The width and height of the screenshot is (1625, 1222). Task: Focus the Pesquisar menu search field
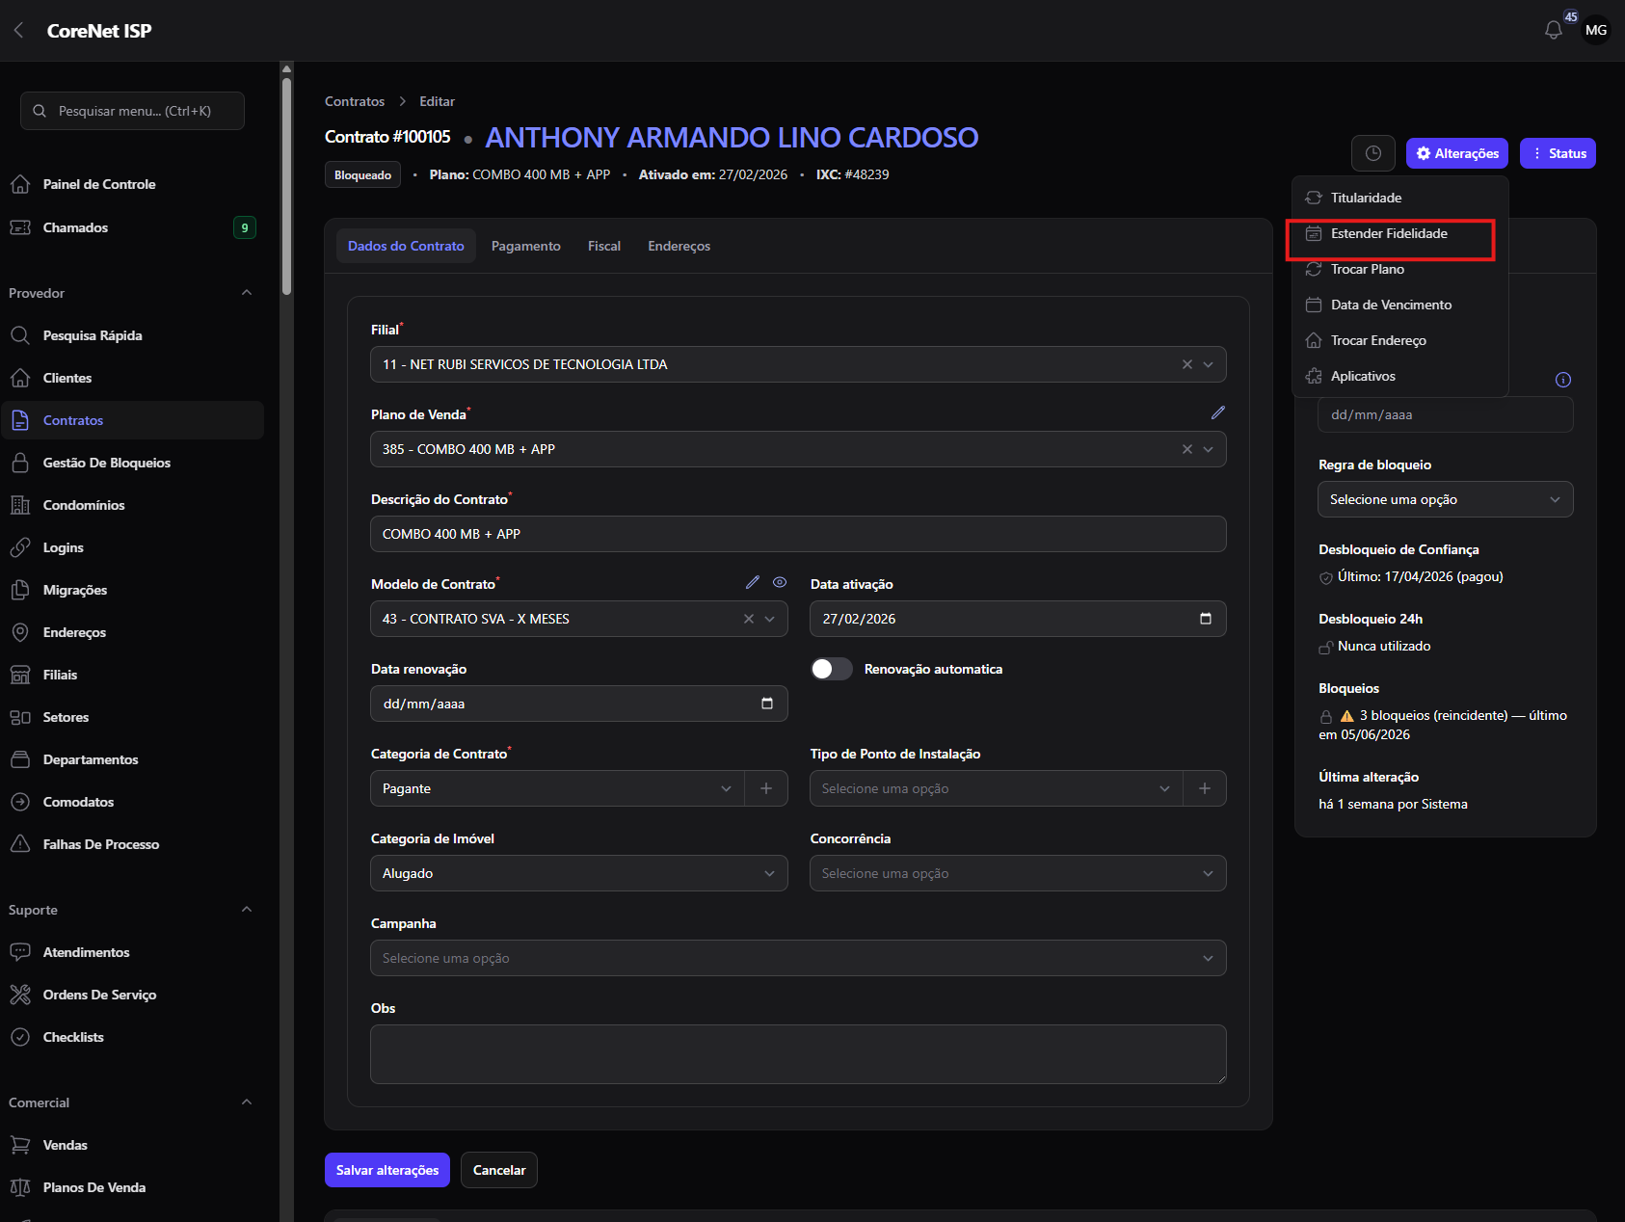tap(132, 111)
